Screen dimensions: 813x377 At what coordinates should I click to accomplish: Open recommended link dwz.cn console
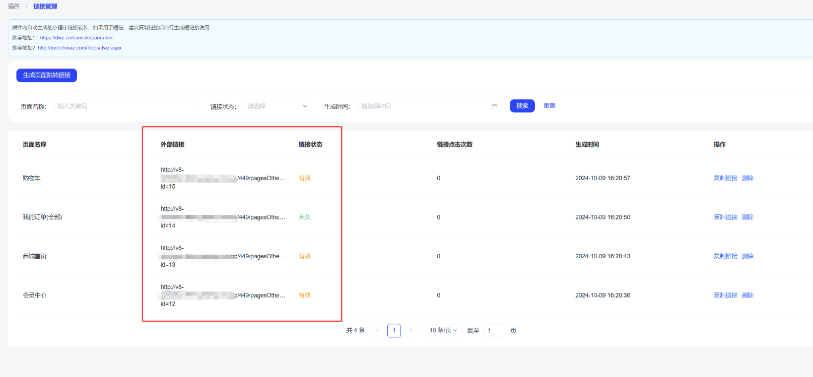pos(76,38)
